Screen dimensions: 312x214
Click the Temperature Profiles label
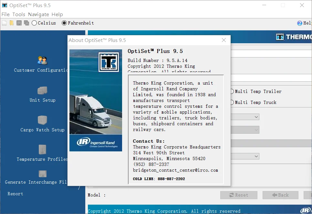point(42,159)
